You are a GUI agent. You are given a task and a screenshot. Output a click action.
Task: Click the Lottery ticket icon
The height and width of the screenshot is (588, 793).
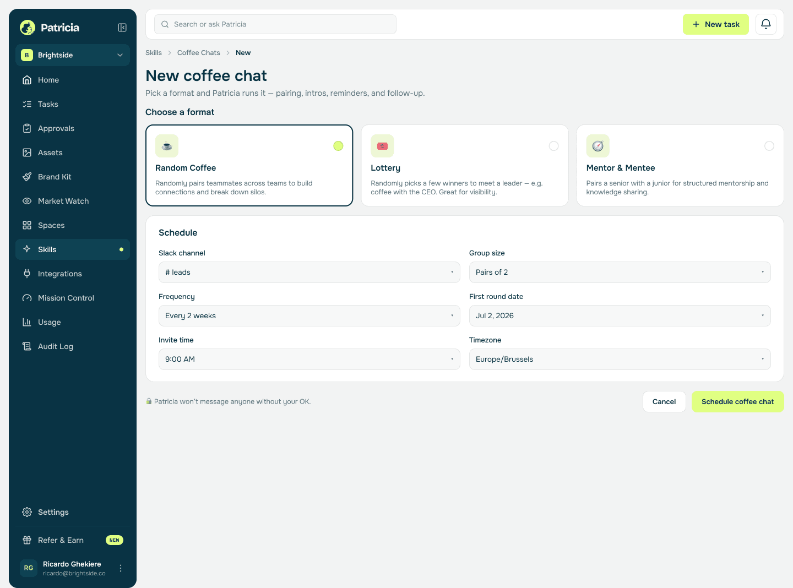pos(382,146)
